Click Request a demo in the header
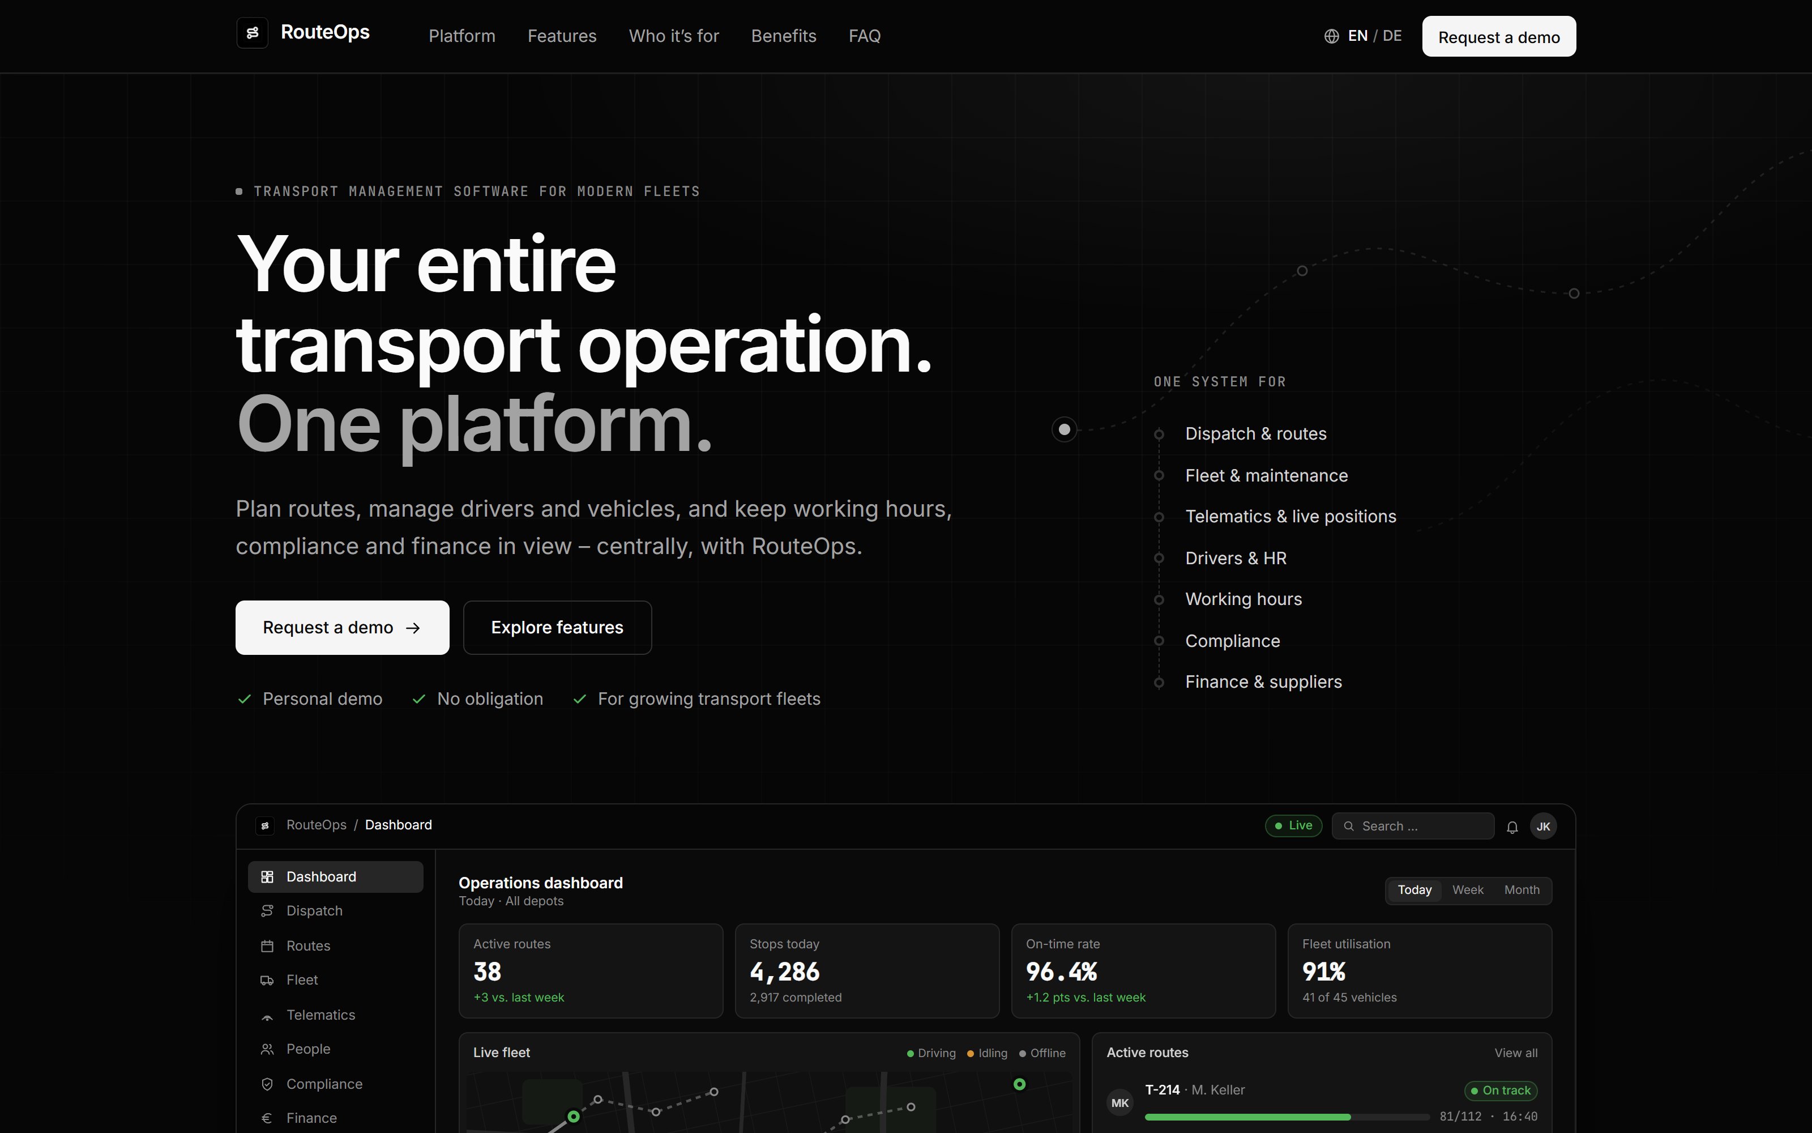1812x1133 pixels. click(x=1499, y=36)
